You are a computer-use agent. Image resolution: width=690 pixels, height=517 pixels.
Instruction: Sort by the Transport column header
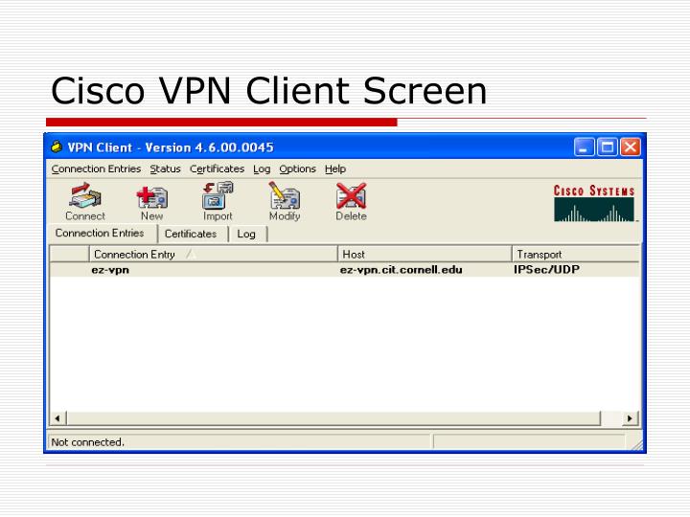pyautogui.click(x=576, y=254)
